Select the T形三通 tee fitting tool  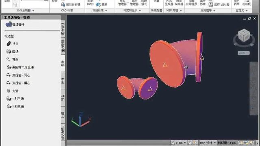pos(15,99)
